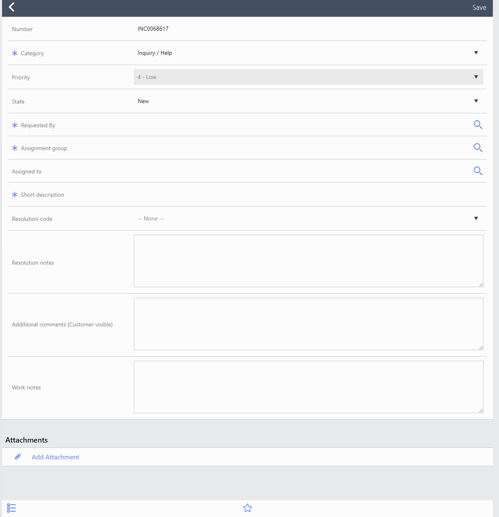The width and height of the screenshot is (499, 517).
Task: Click the Assigned to input field
Action: pyautogui.click(x=303, y=171)
